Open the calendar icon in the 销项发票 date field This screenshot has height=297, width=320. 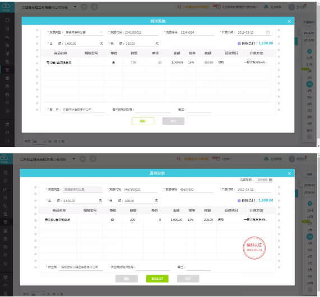tap(267, 32)
